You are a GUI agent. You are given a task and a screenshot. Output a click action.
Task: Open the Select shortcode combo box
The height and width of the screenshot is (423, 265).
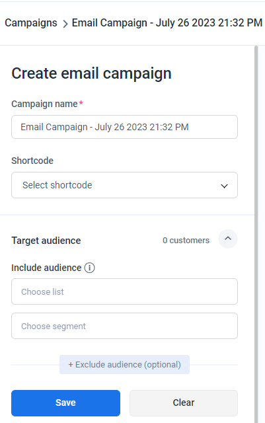[x=124, y=185]
